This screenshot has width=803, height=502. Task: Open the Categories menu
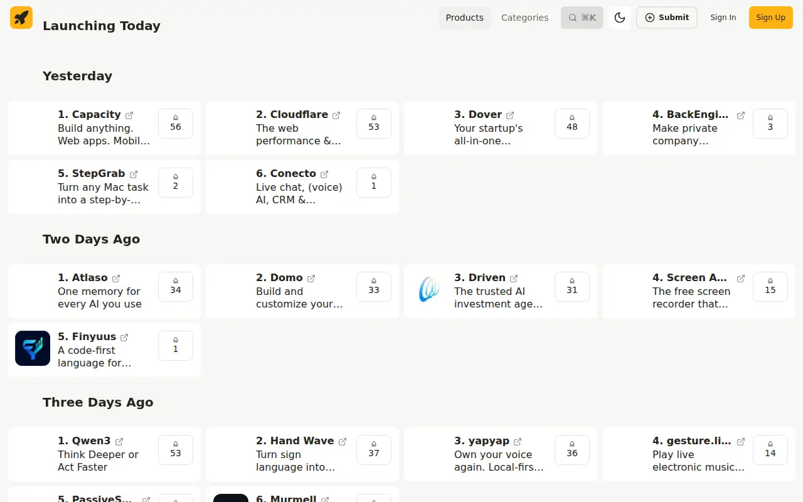[525, 18]
